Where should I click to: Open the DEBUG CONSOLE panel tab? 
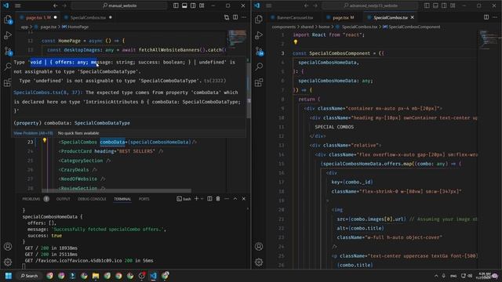[92, 199]
